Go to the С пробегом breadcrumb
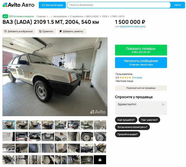This screenshot has height=167, width=186. [77, 16]
